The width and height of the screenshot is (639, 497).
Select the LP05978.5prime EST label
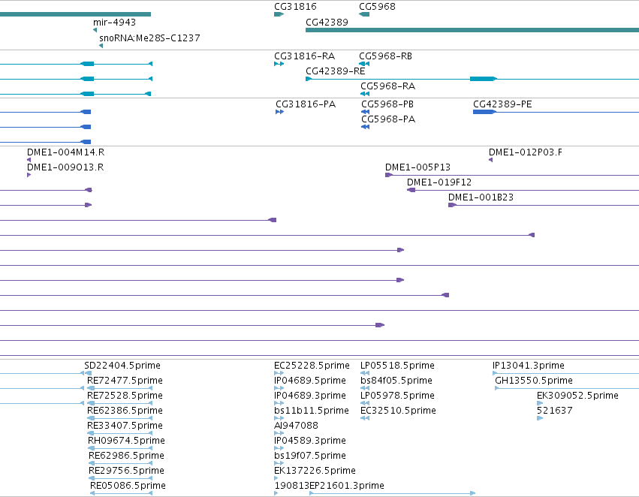[397, 396]
